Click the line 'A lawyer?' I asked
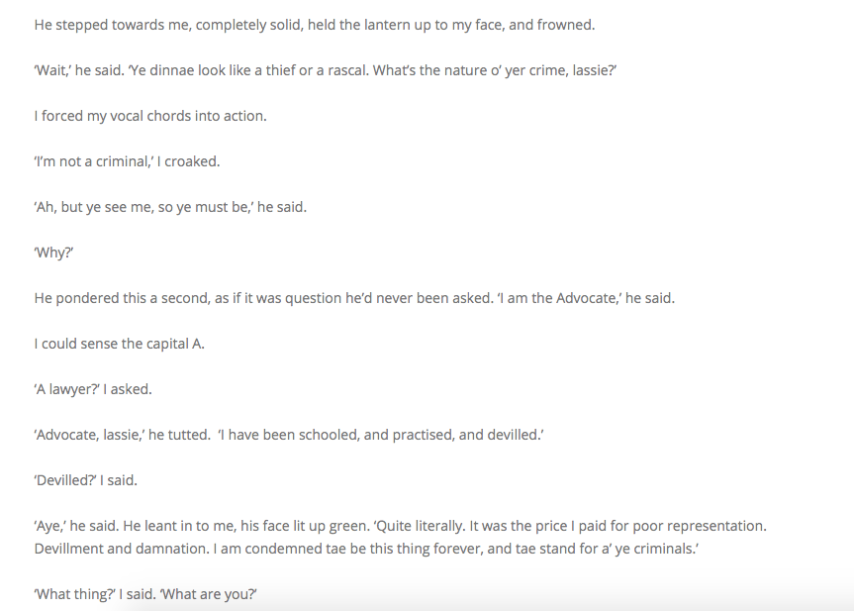 [x=93, y=389]
